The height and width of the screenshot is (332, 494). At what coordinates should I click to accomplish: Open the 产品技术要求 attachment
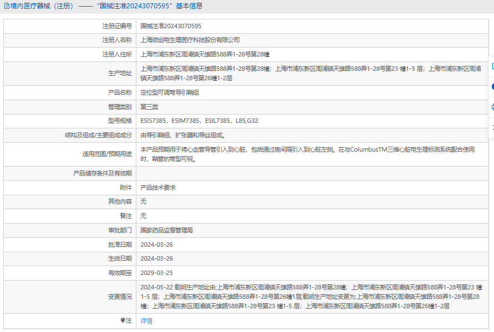pyautogui.click(x=158, y=188)
